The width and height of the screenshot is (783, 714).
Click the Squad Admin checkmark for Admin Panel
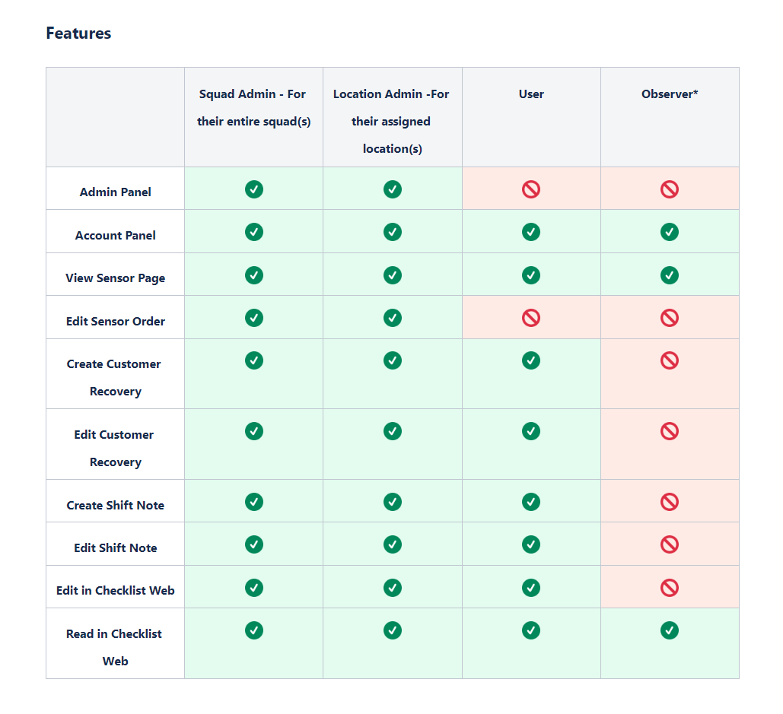pos(253,189)
